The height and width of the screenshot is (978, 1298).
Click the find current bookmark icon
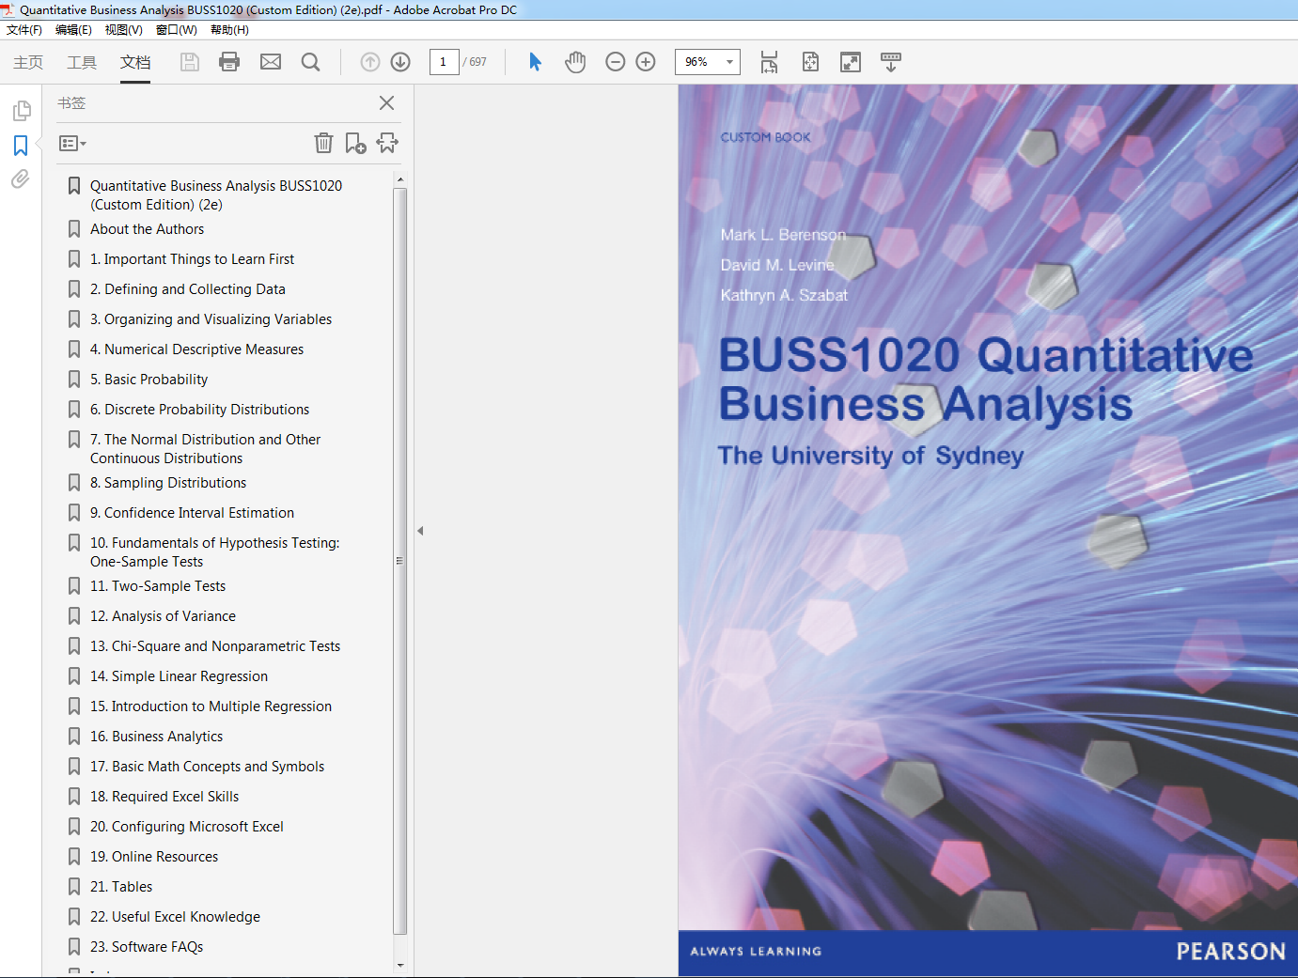click(387, 143)
